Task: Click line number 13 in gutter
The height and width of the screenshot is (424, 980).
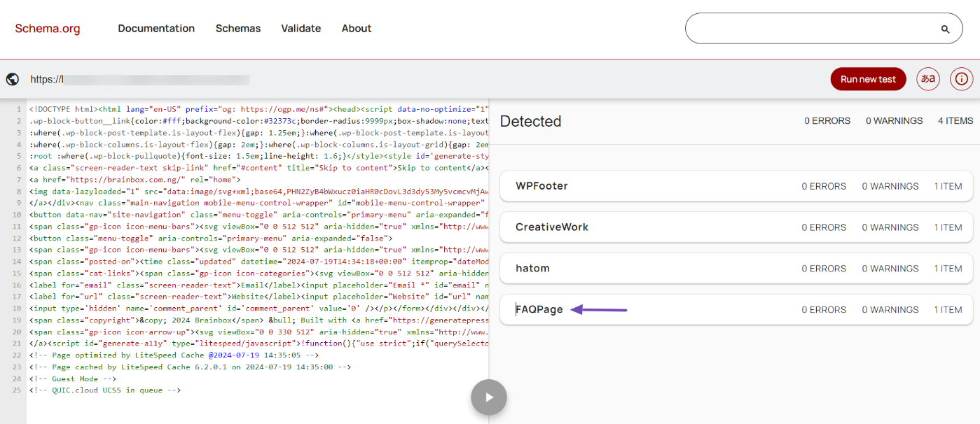Action: point(18,250)
